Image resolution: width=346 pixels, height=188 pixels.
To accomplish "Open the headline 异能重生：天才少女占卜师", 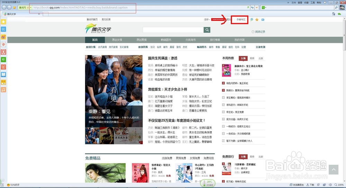I will click(x=167, y=89).
